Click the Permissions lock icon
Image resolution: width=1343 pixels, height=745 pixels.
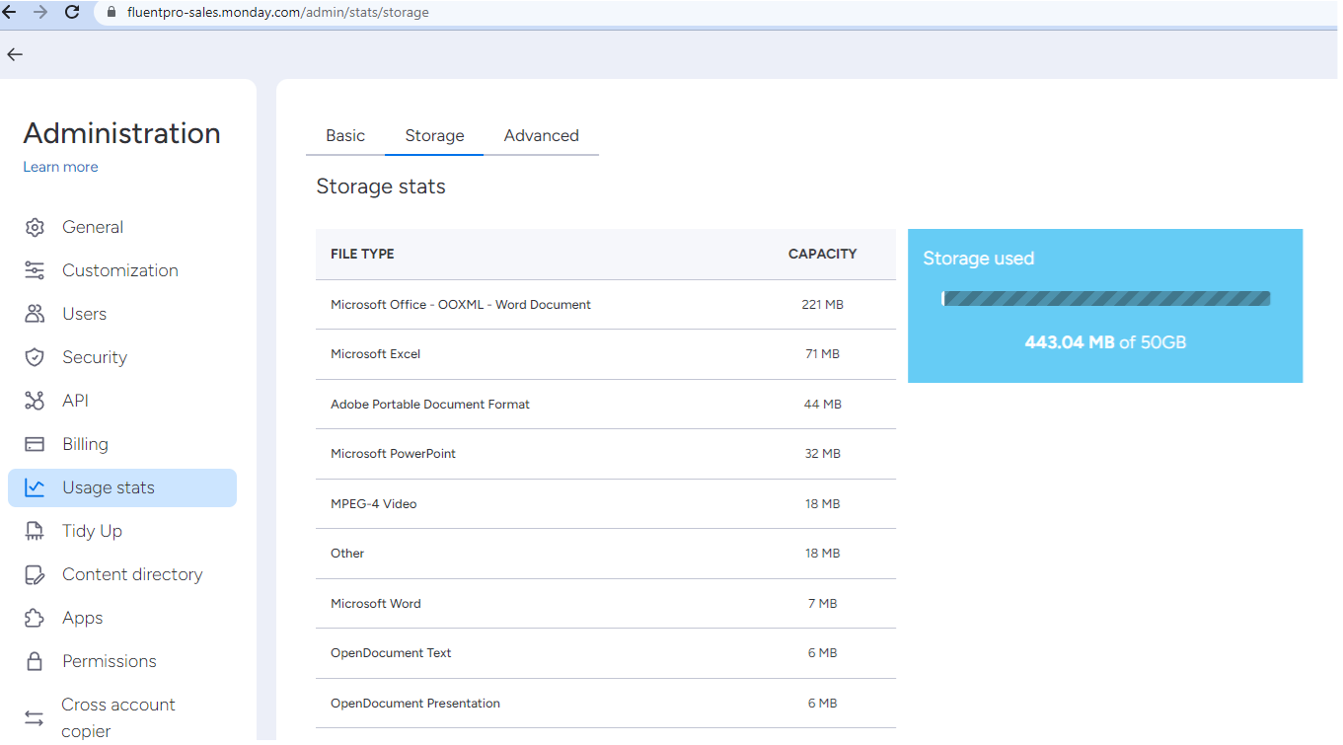[x=35, y=660]
